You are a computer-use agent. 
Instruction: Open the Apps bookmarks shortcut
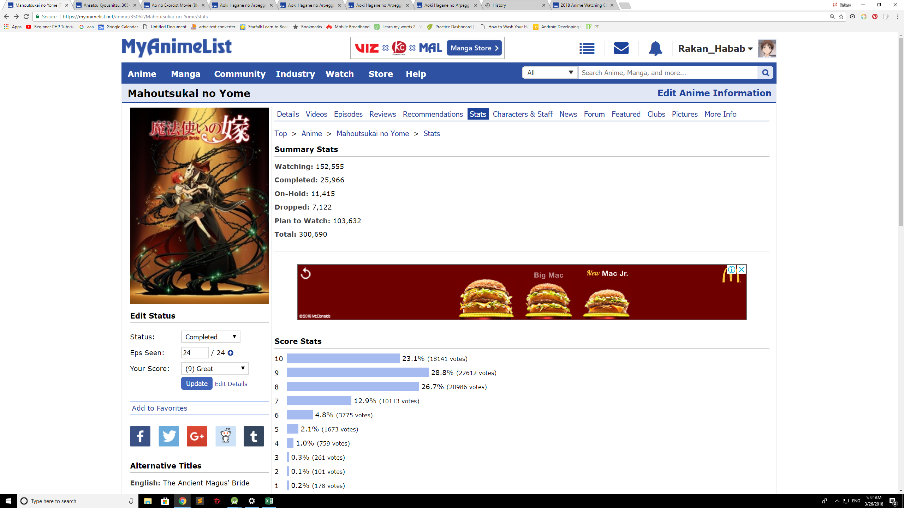pos(13,27)
